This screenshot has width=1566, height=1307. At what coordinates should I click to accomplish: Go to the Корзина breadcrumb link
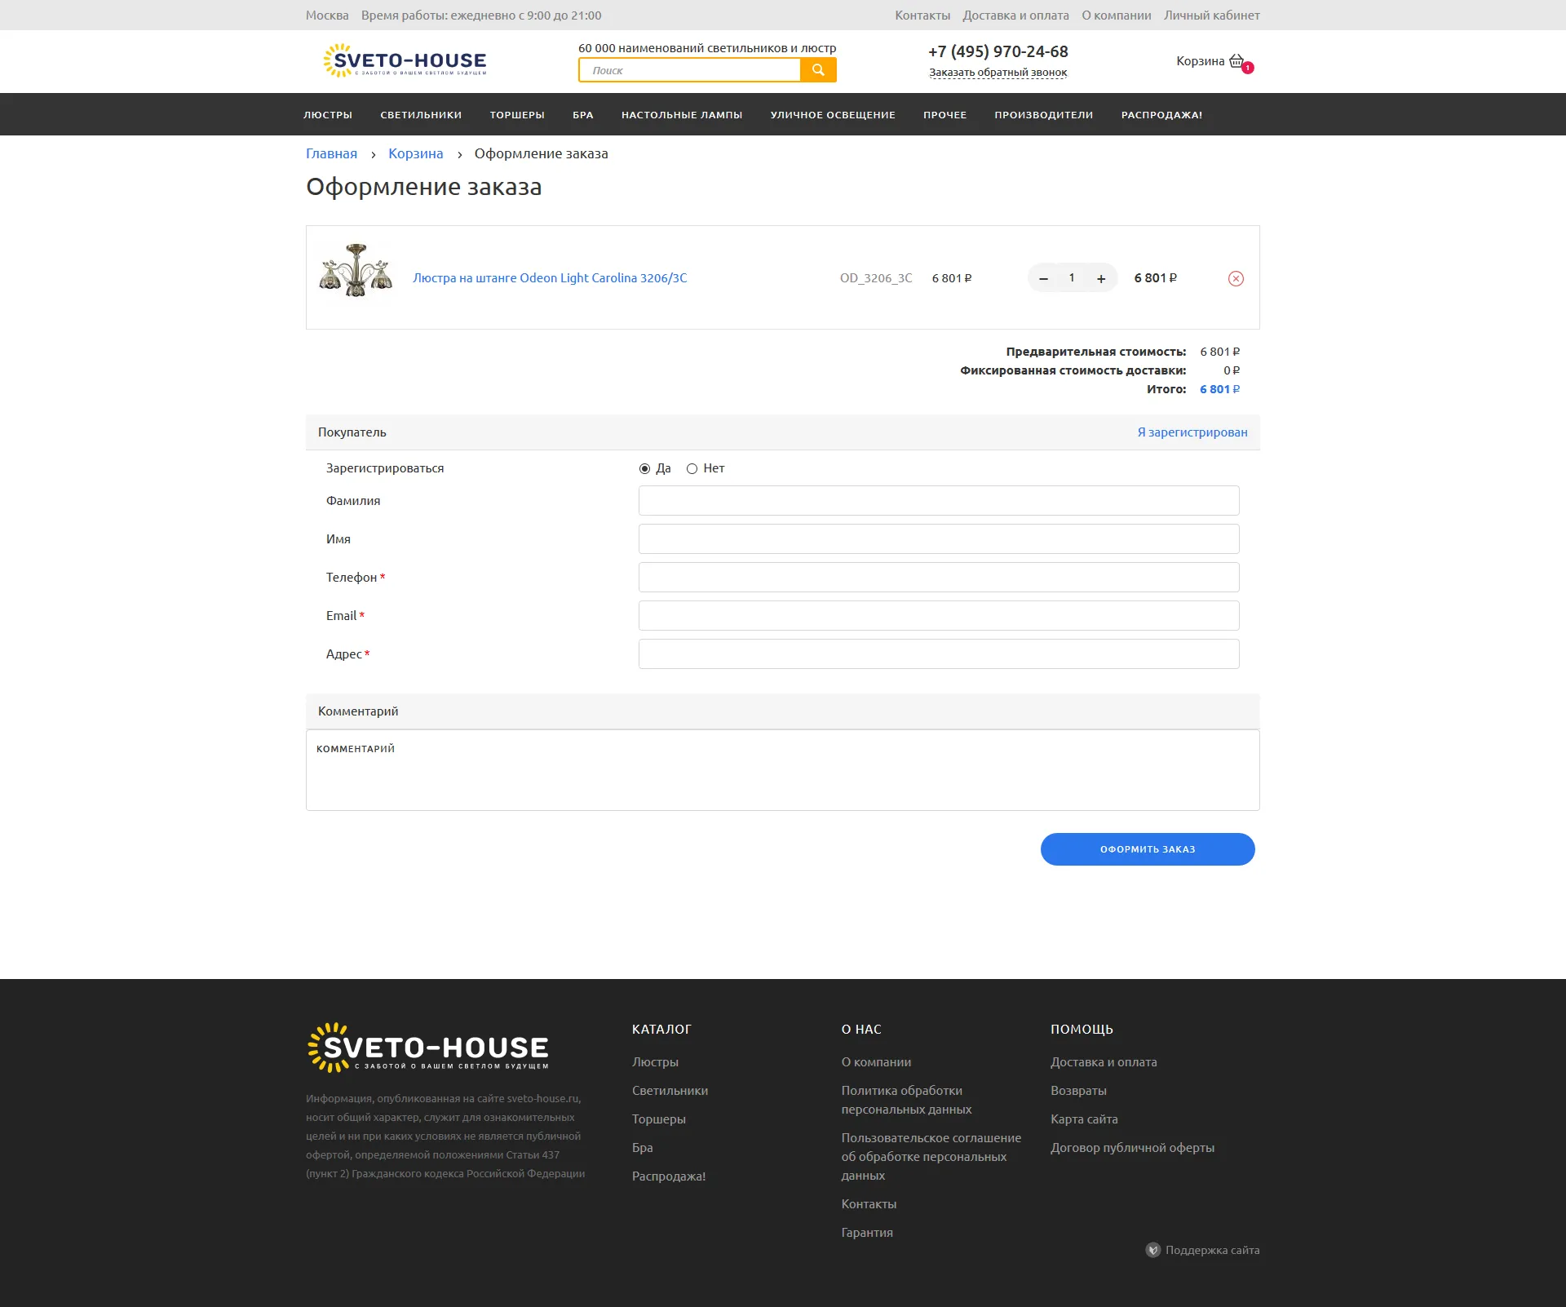pyautogui.click(x=415, y=154)
